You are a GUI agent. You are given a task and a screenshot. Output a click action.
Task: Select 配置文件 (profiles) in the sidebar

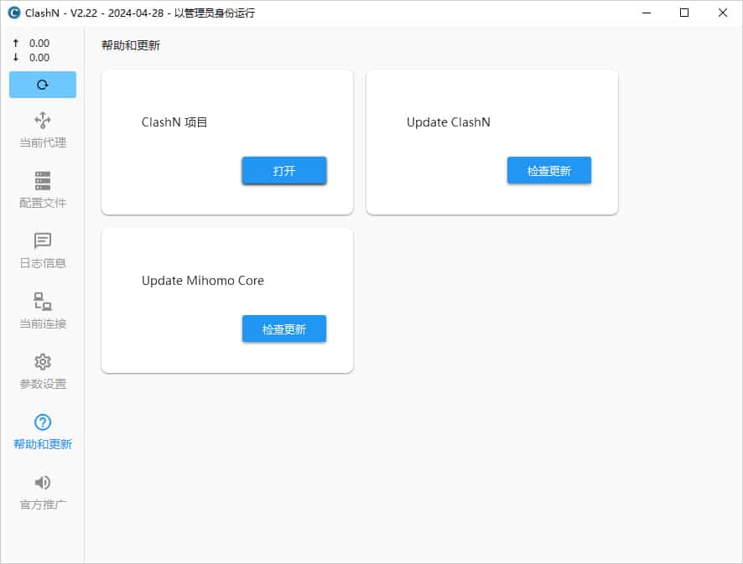coord(42,188)
